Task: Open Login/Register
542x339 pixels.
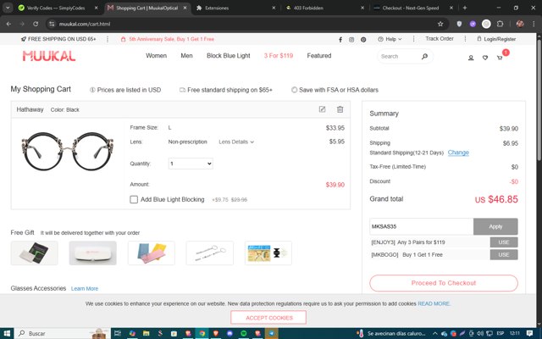Action: pos(496,39)
